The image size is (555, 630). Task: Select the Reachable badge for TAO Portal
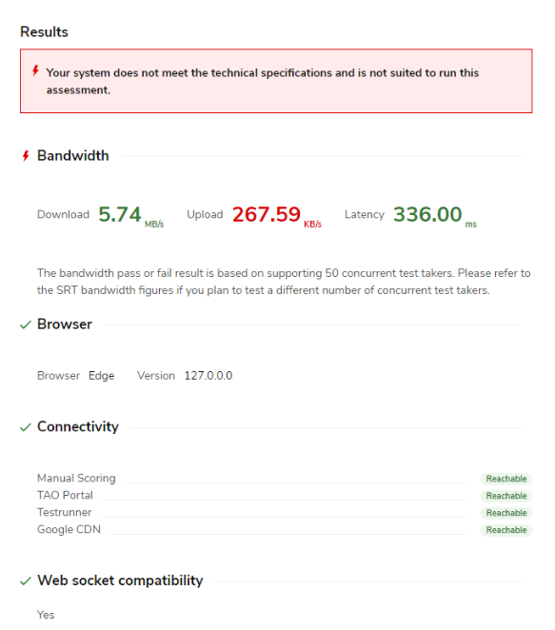pyautogui.click(x=505, y=496)
